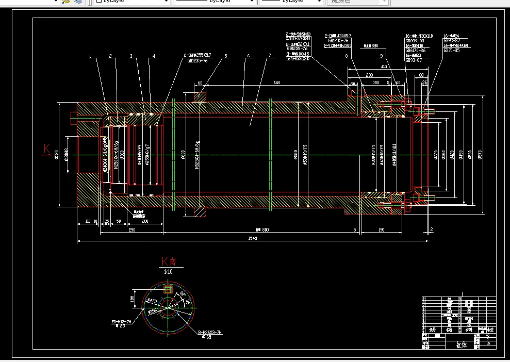
Task: Select the 800 stroke dimension
Action: point(262,229)
